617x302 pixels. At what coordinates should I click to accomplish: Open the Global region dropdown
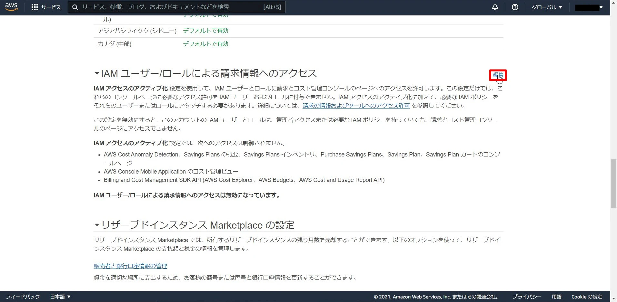click(x=547, y=7)
